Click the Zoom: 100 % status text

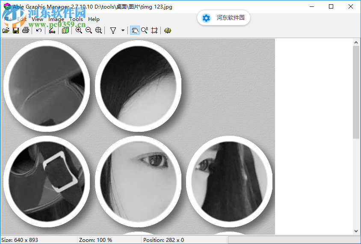point(95,240)
